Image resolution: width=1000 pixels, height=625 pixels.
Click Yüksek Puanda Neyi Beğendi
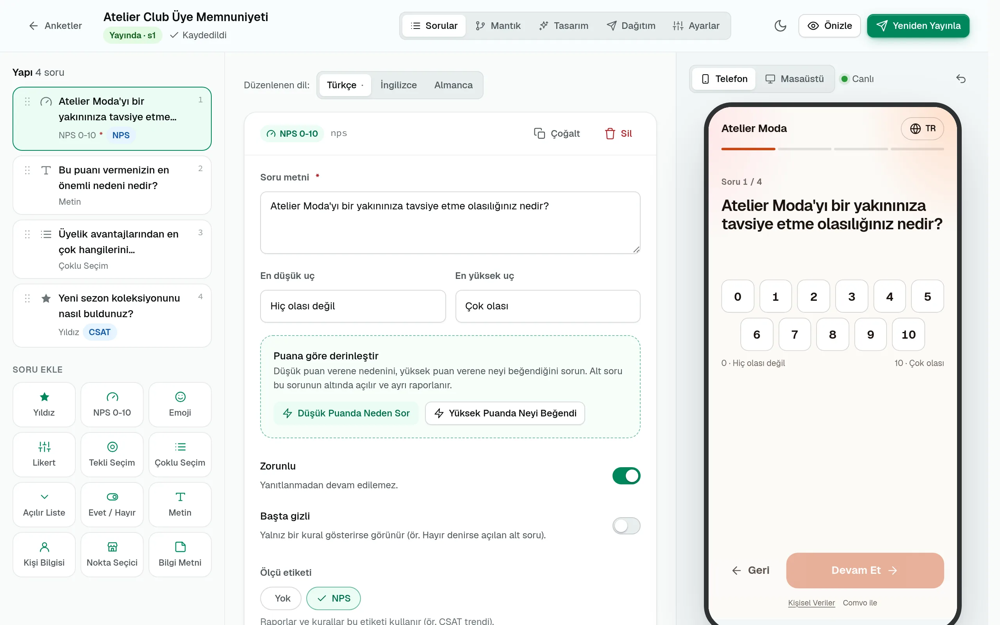(505, 413)
